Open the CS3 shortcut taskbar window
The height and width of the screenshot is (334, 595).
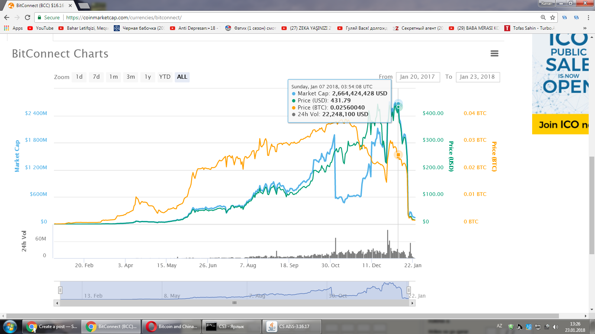click(x=232, y=327)
